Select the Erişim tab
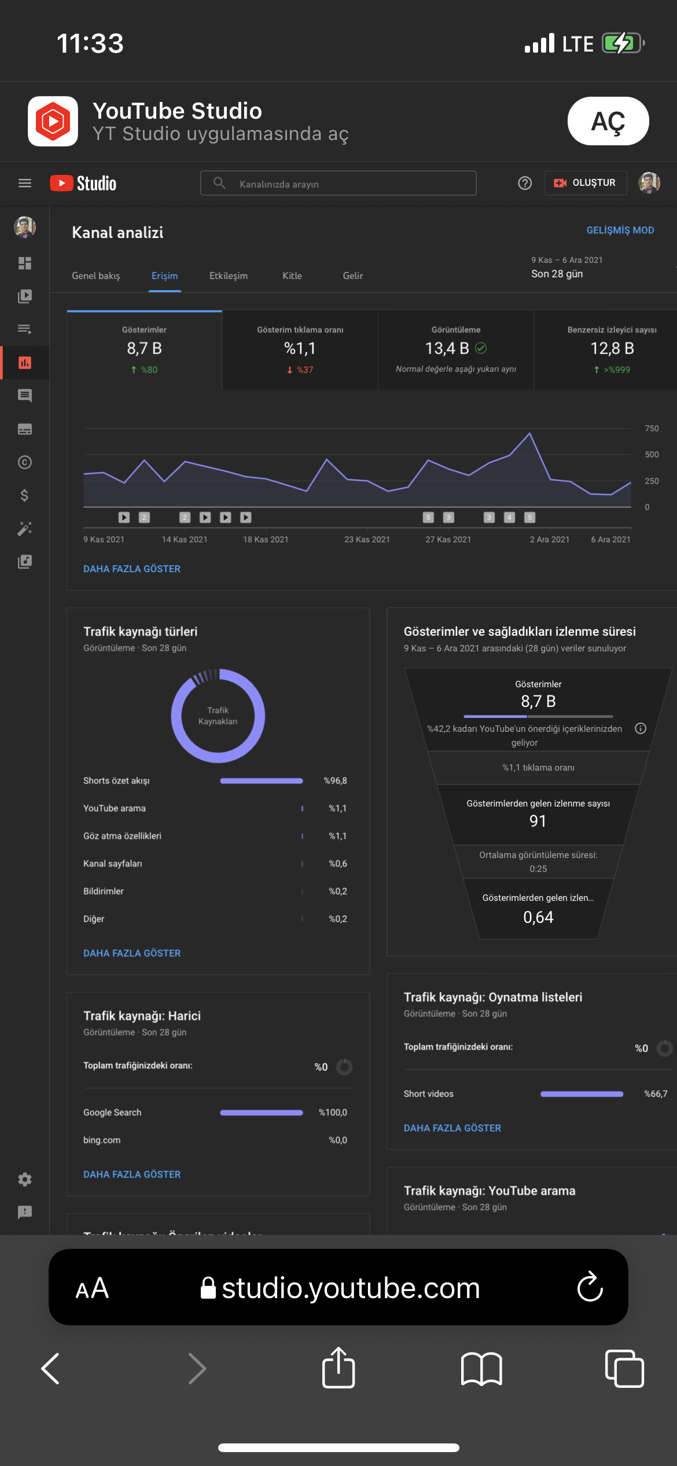677x1466 pixels. [165, 276]
